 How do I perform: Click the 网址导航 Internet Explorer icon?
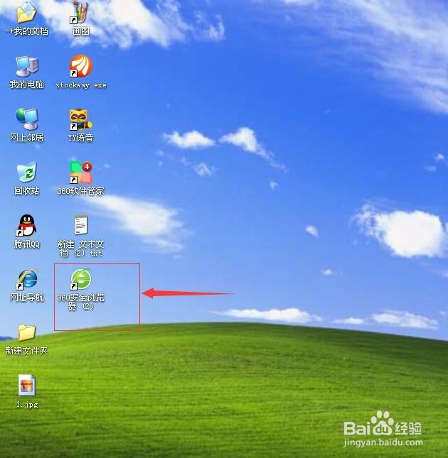point(27,279)
